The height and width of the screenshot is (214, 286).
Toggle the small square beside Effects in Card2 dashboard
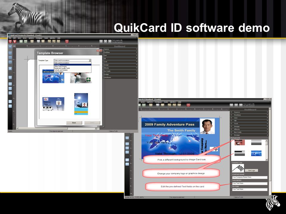click(x=231, y=129)
